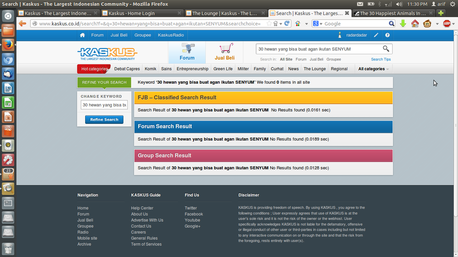Click the magnifier in the Kaskus search box
Viewport: 458px width, 257px height.
[x=386, y=49]
